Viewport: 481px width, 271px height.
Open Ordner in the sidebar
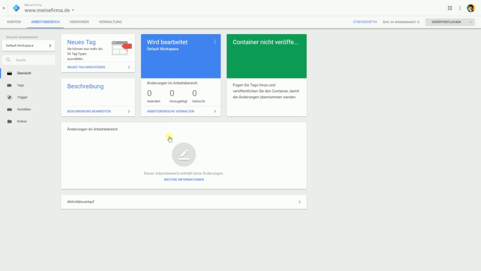(22, 121)
